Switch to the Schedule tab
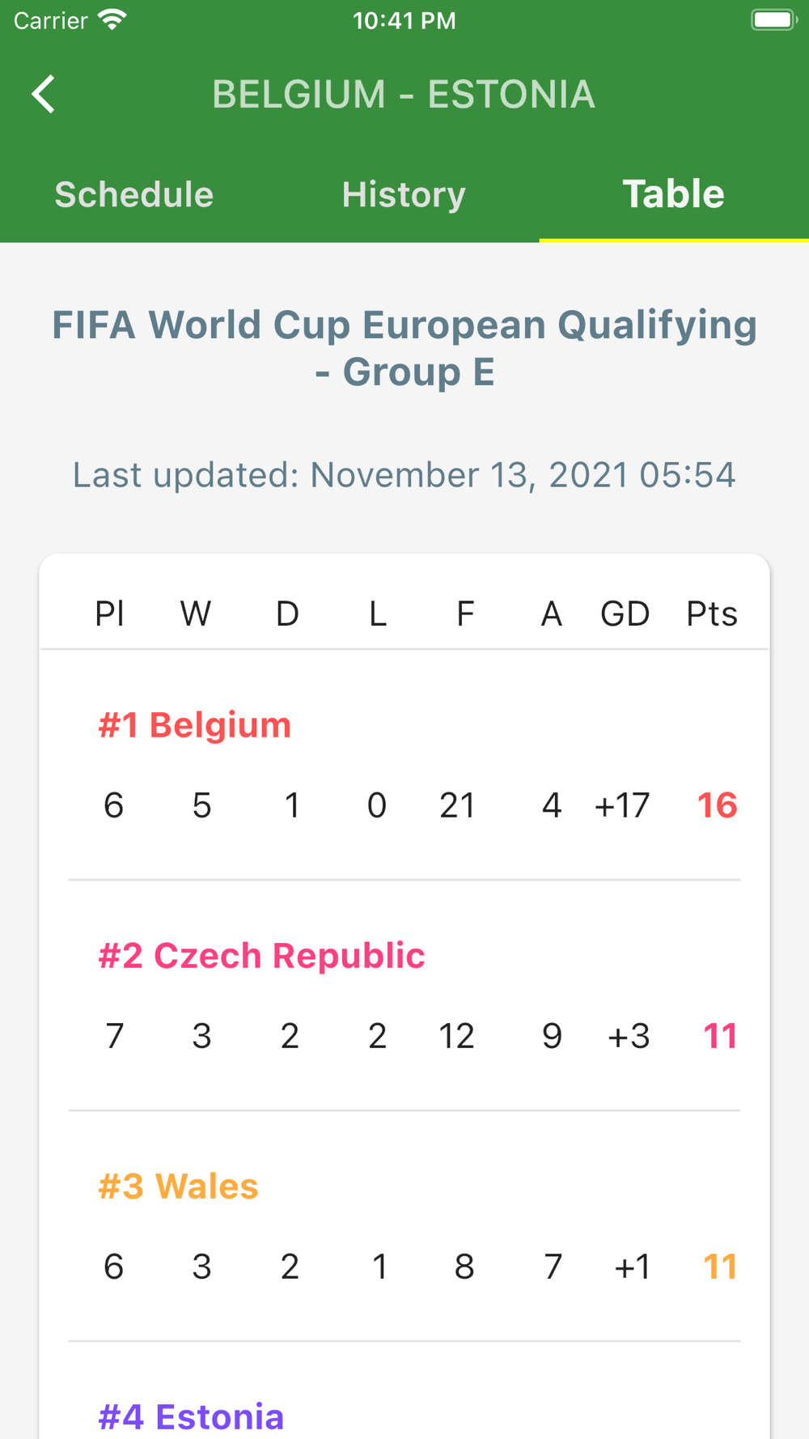The height and width of the screenshot is (1439, 809). (134, 194)
